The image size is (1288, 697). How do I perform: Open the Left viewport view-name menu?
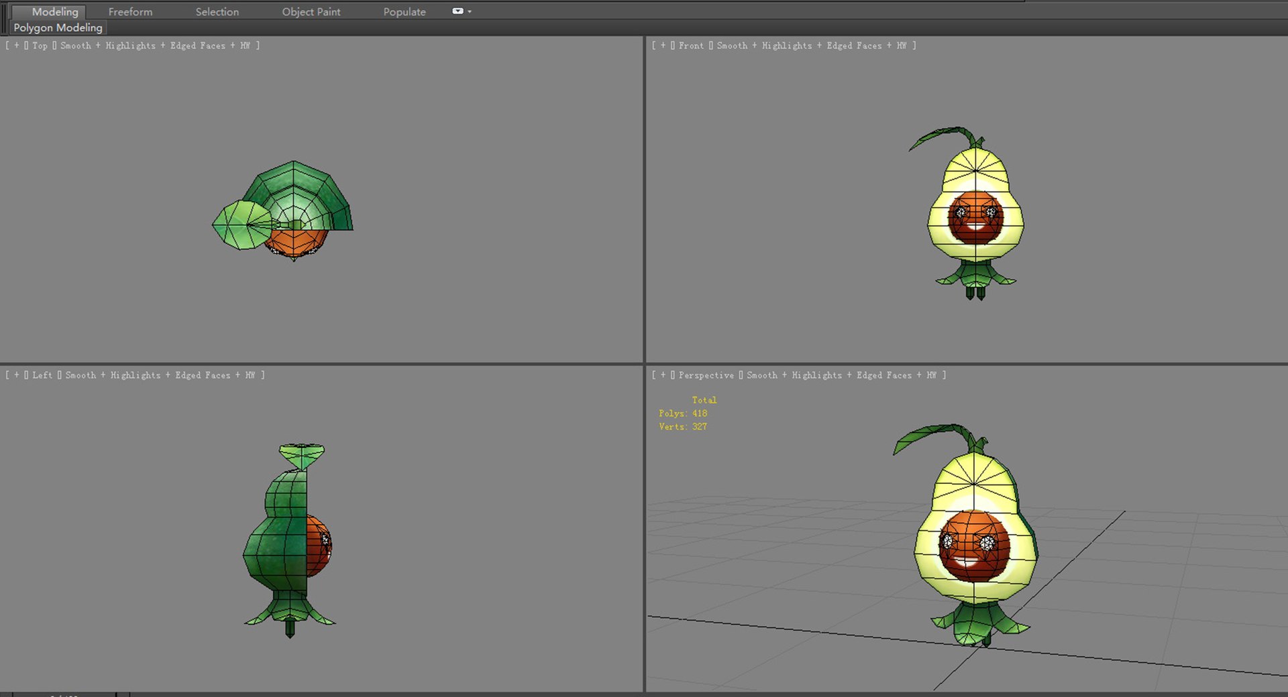point(42,375)
